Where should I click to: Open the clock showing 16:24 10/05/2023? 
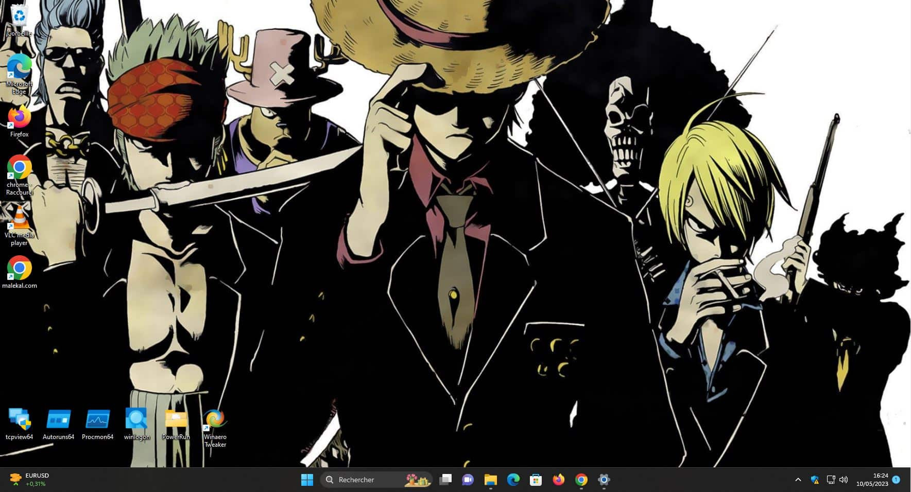872,480
